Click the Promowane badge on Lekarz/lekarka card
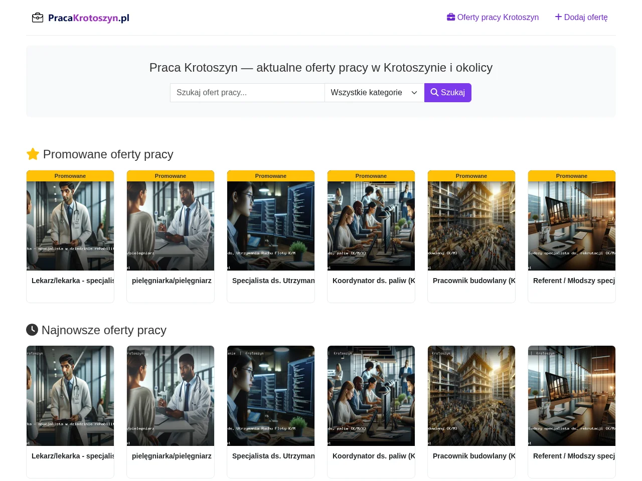This screenshot has height=481, width=642. pos(70,176)
